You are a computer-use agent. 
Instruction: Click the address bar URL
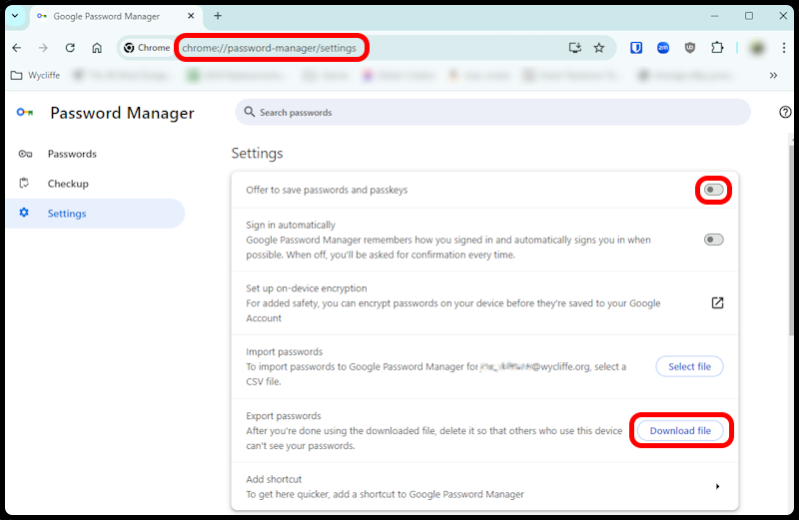point(269,48)
